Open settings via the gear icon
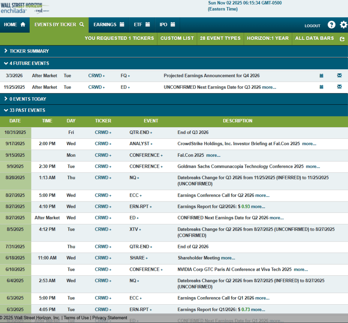348x323 pixels. (343, 25)
